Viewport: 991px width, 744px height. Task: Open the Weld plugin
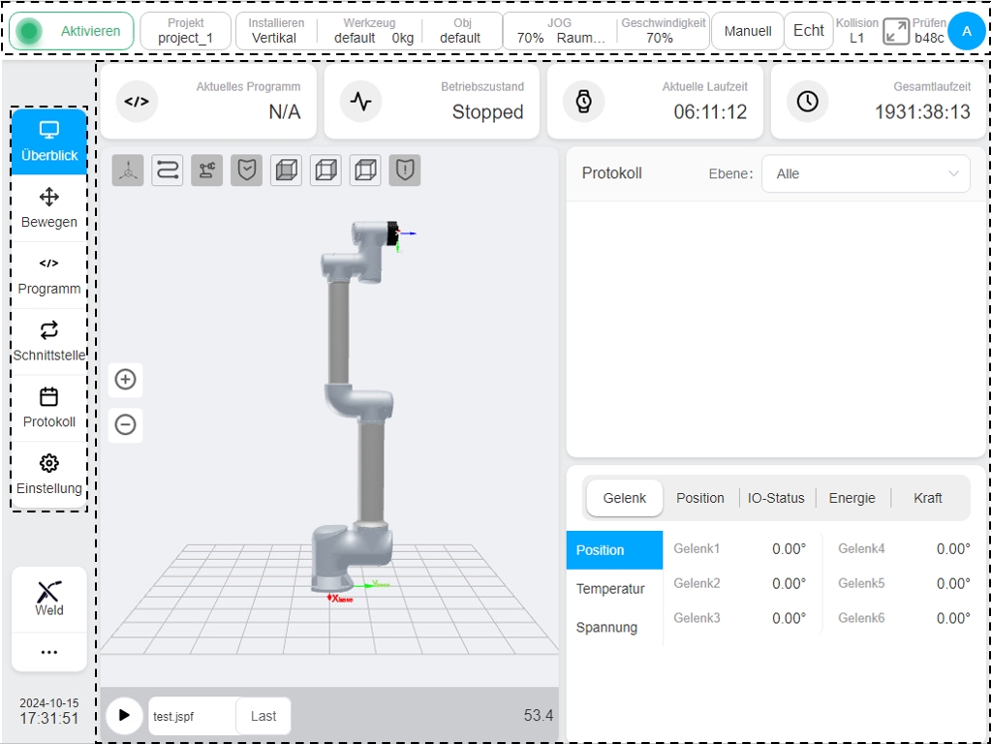(49, 600)
